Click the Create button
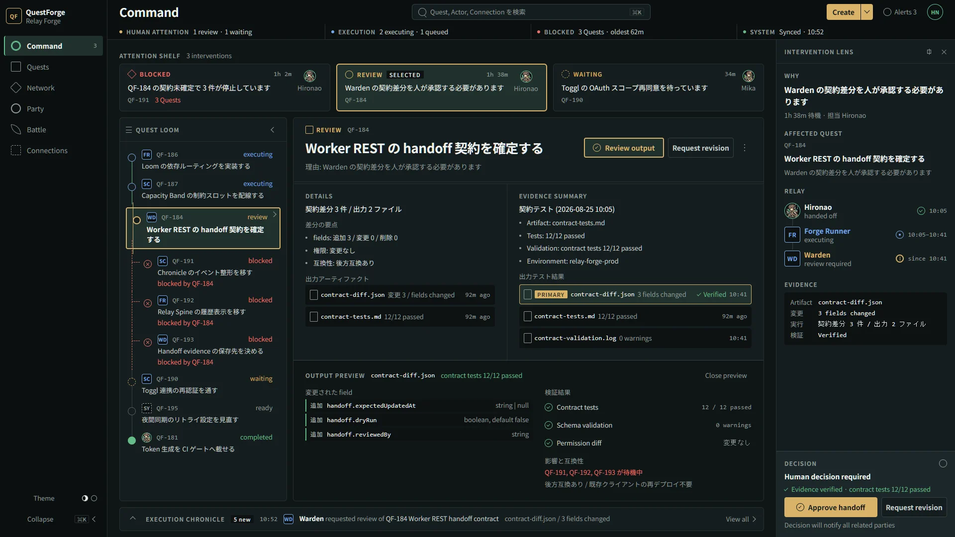The image size is (955, 537). (843, 12)
